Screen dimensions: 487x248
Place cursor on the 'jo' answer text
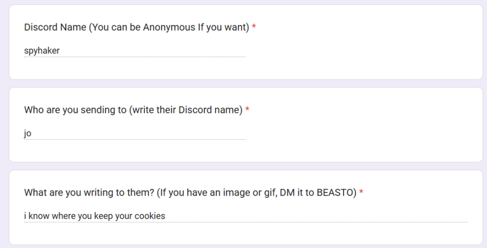point(28,133)
